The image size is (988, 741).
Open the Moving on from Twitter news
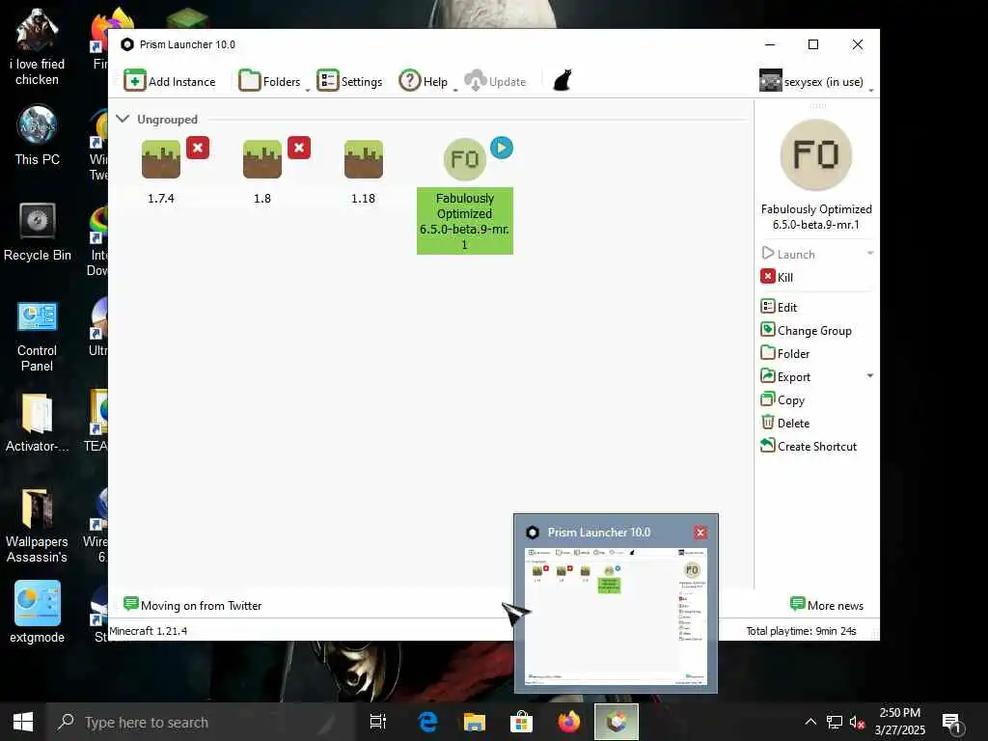(193, 605)
